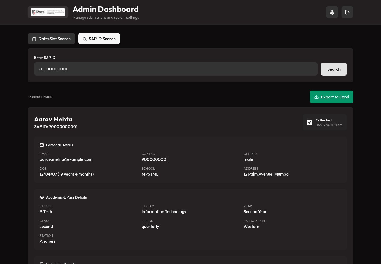Click the NMIMS logo
The height and width of the screenshot is (264, 381).
pos(48,12)
